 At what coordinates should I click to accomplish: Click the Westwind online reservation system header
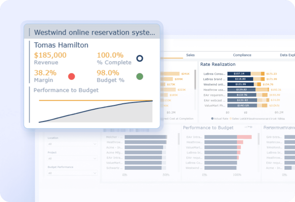[x=94, y=33]
